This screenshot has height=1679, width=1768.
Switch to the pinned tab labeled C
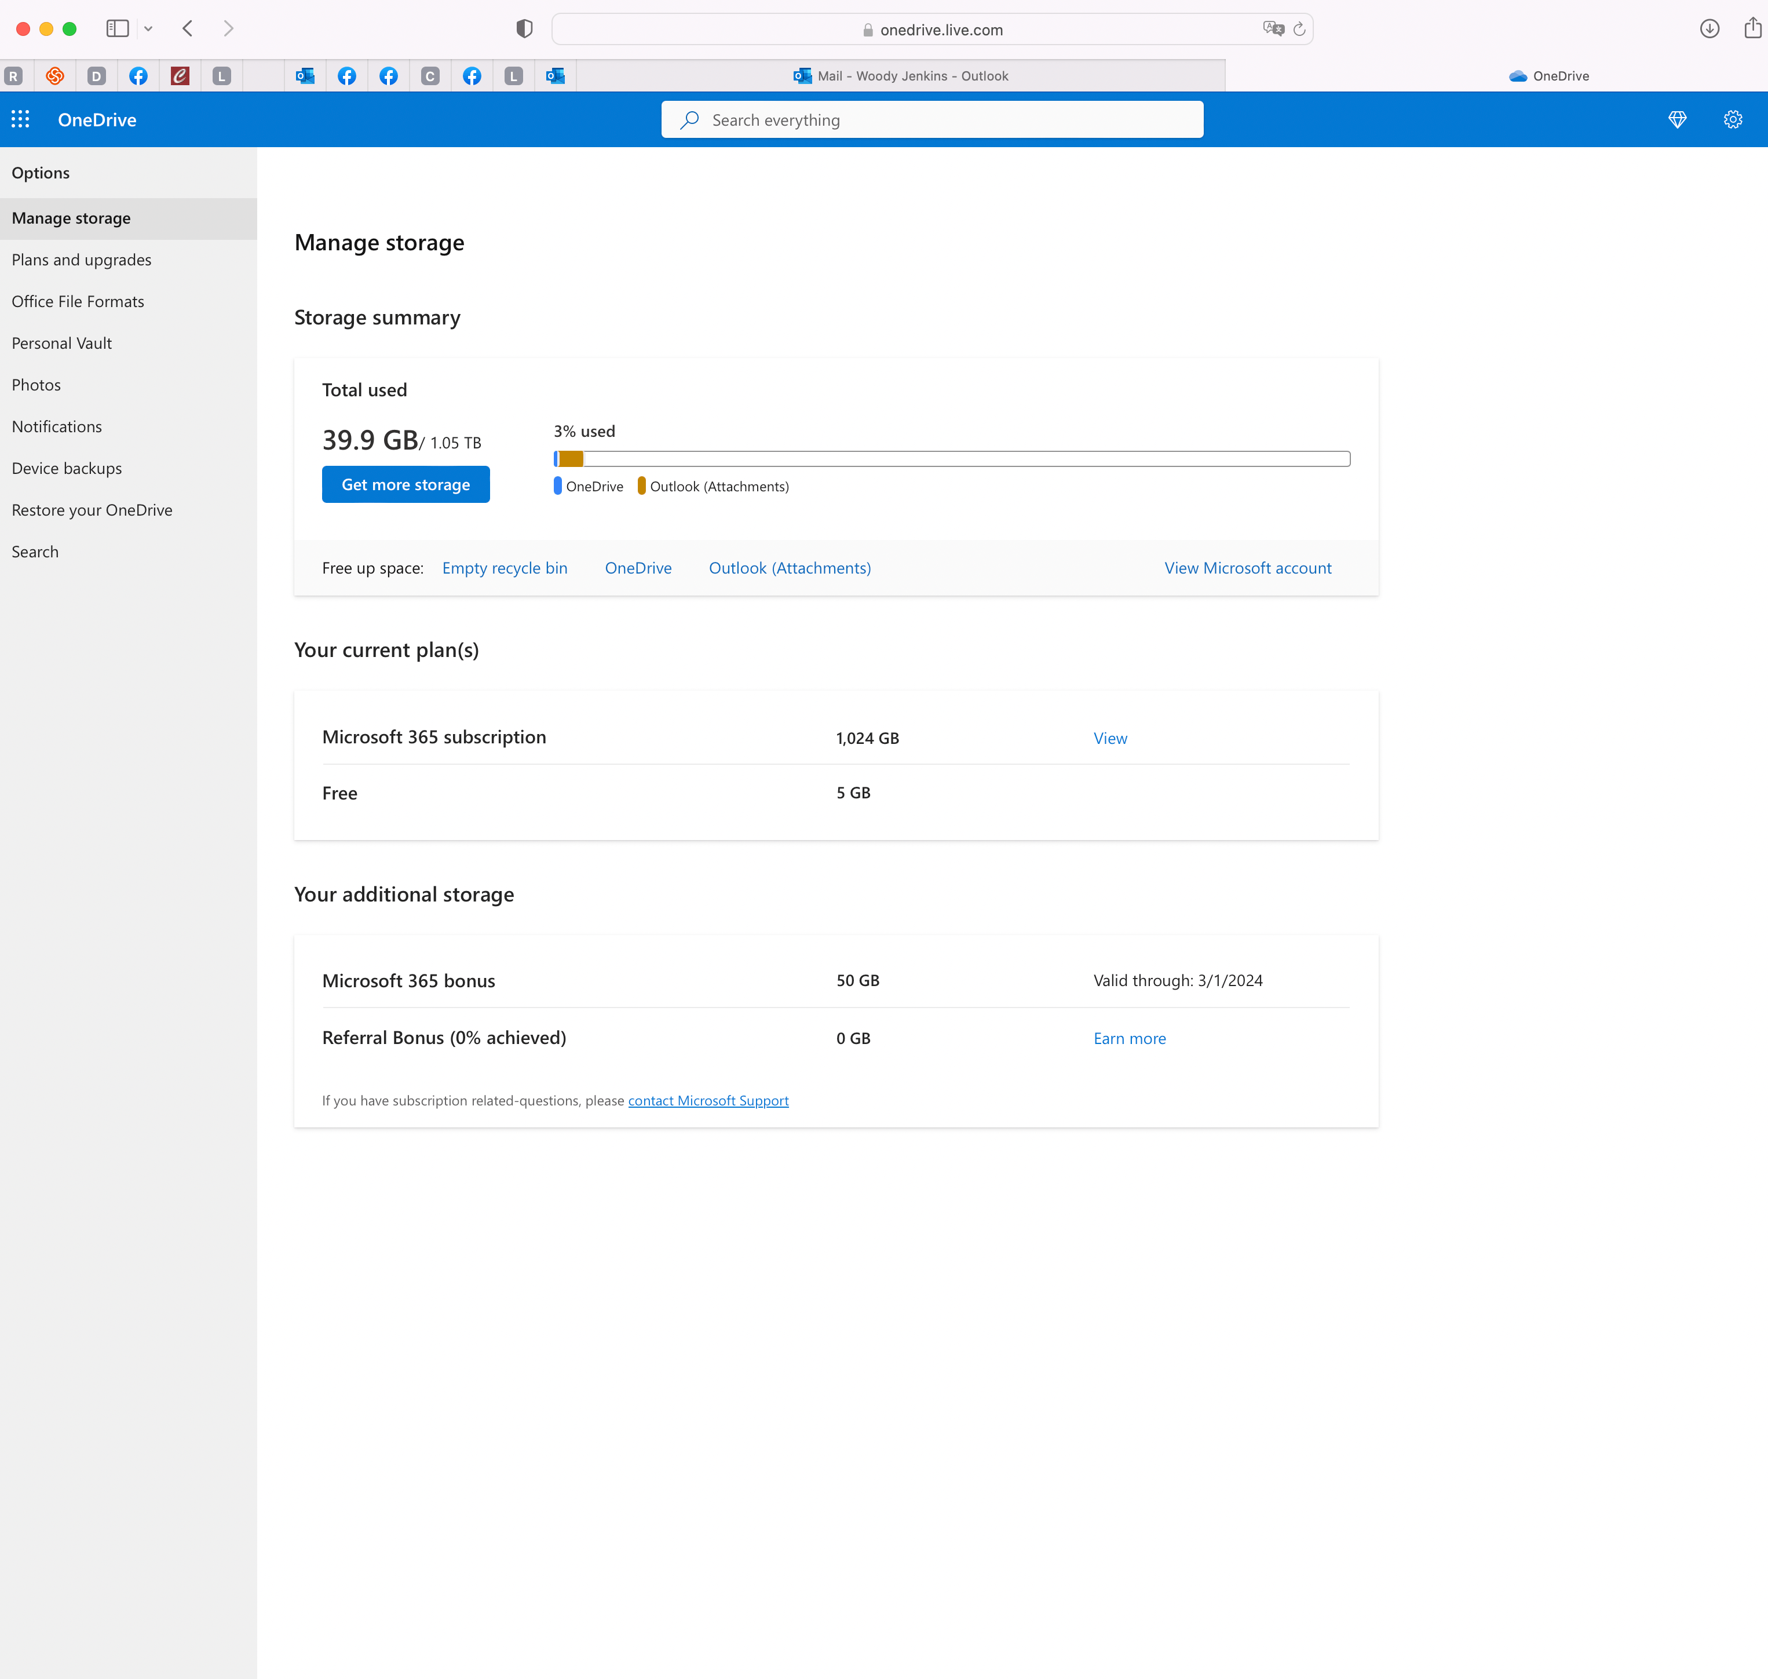pos(430,76)
